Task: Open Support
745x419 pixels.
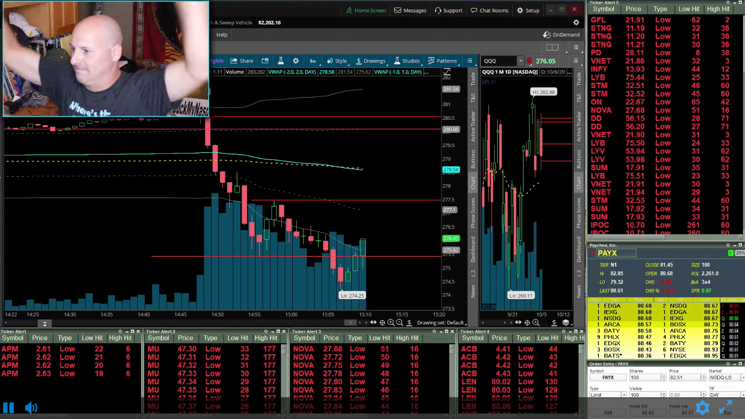Action: tap(448, 10)
